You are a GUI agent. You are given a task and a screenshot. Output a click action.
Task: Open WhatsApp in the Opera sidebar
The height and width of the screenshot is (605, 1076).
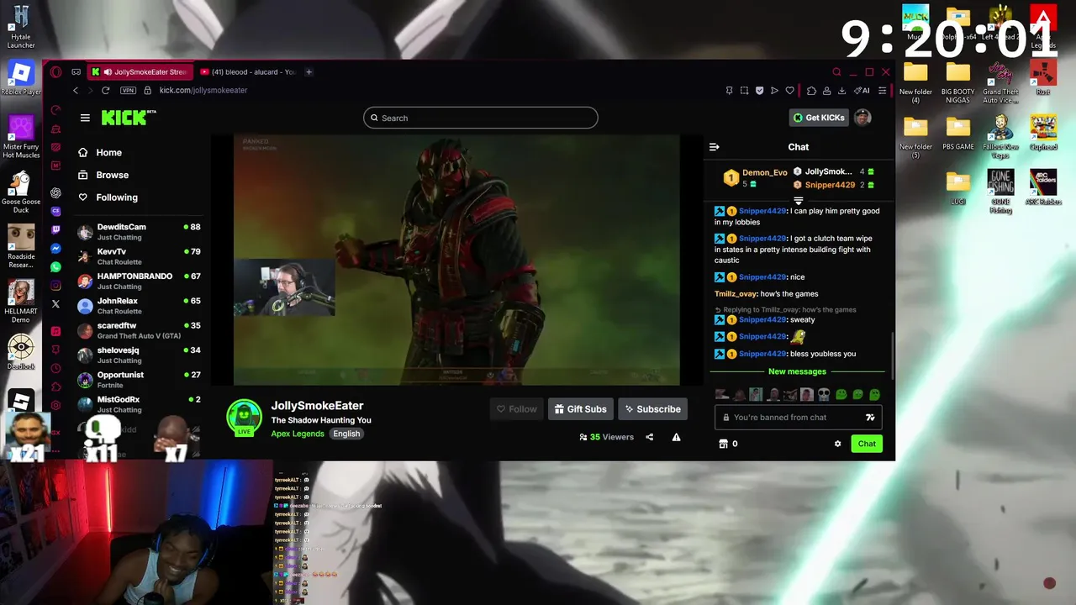click(x=55, y=267)
